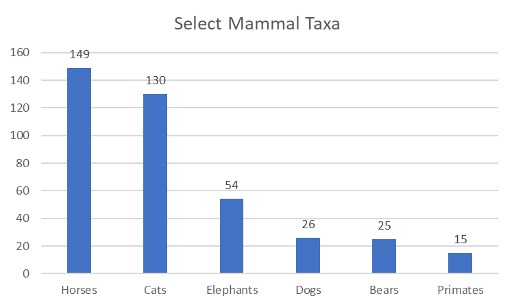Screen dimensions: 514x307
Task: Click the 160 value on vertical axis
Action: point(19,53)
